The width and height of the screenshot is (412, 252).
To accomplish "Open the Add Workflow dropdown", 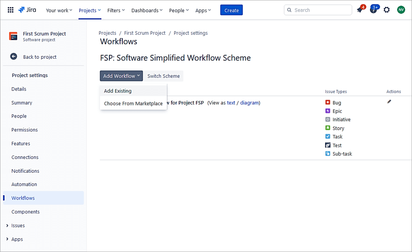I will click(121, 76).
